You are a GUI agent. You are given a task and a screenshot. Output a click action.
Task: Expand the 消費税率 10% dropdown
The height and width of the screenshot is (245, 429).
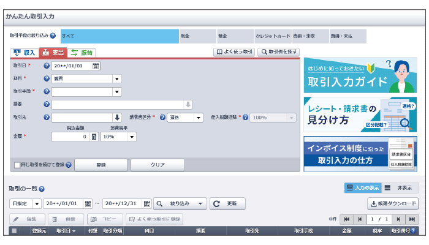pos(132,137)
